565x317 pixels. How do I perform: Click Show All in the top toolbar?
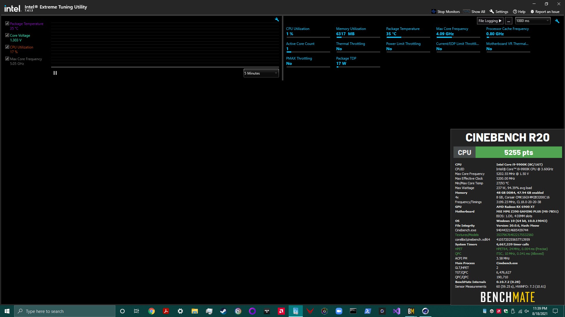(x=474, y=12)
